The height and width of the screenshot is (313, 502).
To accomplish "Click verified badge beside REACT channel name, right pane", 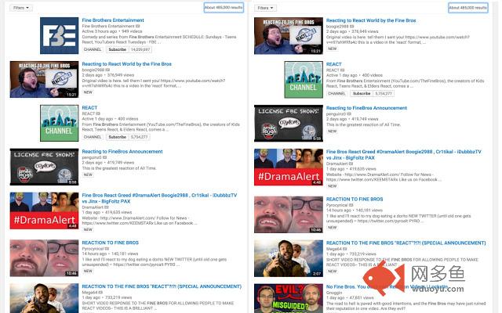I will [x=343, y=70].
